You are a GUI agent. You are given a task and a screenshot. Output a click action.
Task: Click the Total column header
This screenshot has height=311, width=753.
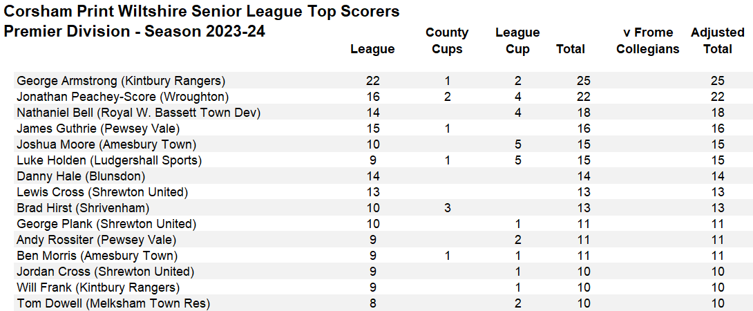click(571, 49)
